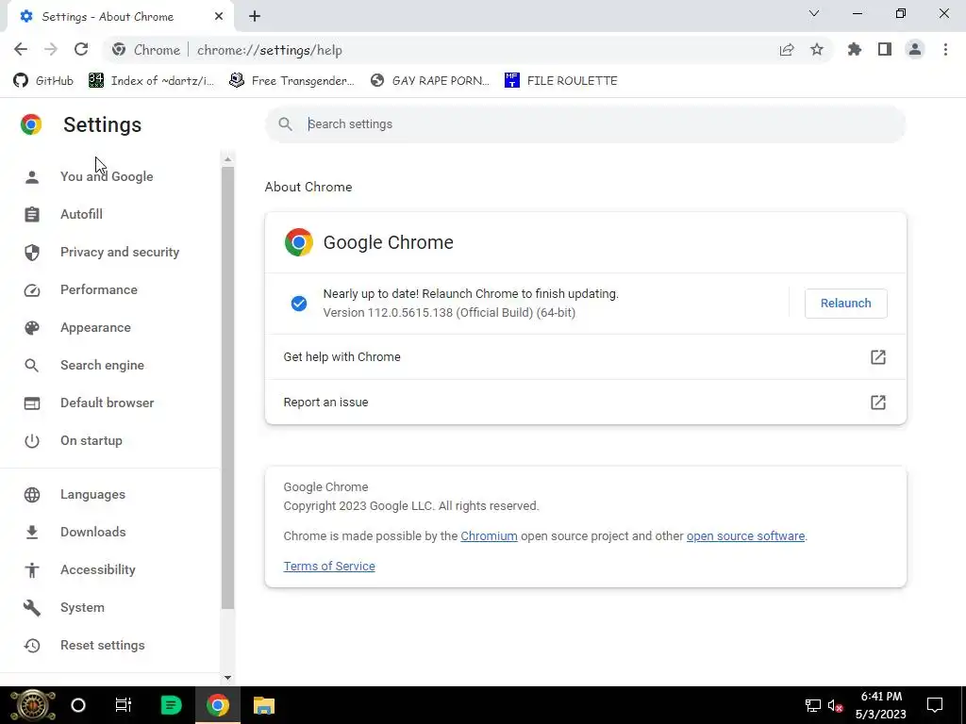966x724 pixels.
Task: Click the Relaunch button
Action: tap(845, 304)
